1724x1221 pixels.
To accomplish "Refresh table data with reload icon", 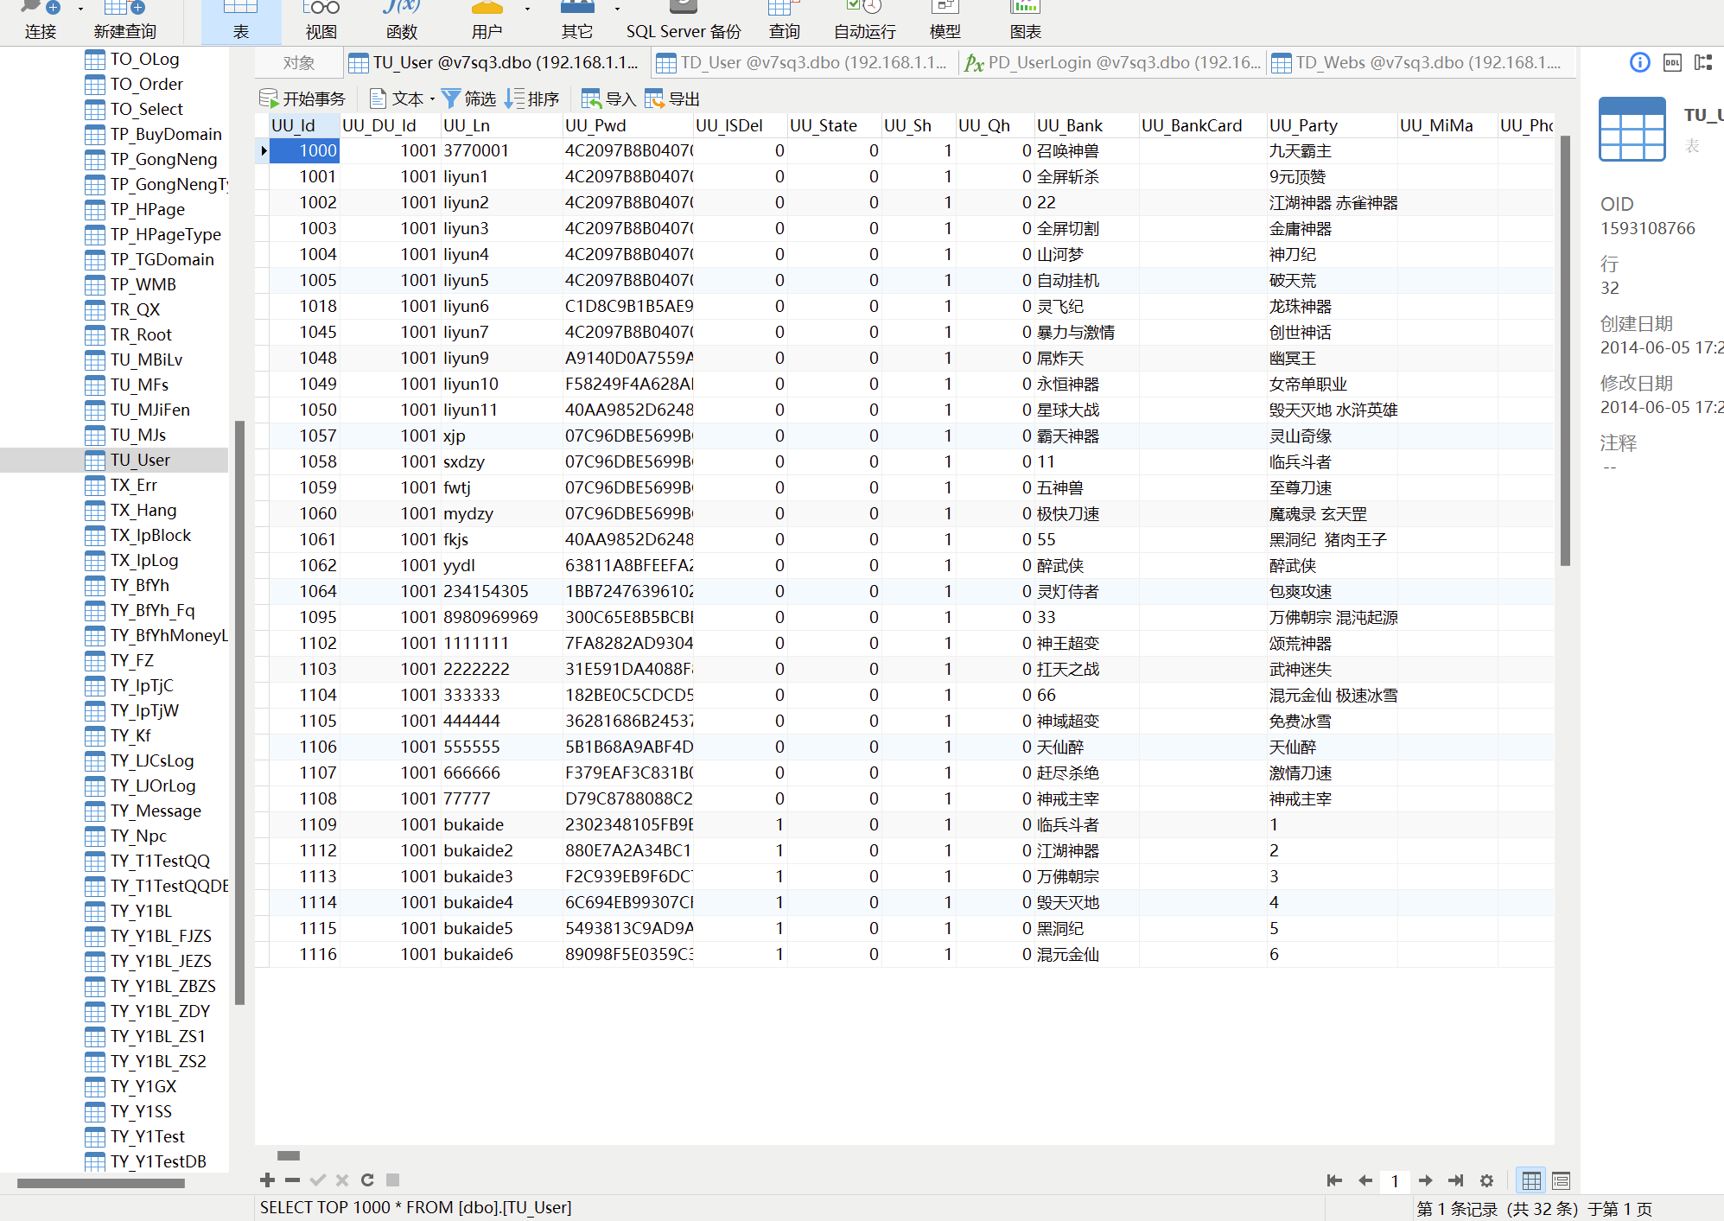I will pyautogui.click(x=367, y=1180).
